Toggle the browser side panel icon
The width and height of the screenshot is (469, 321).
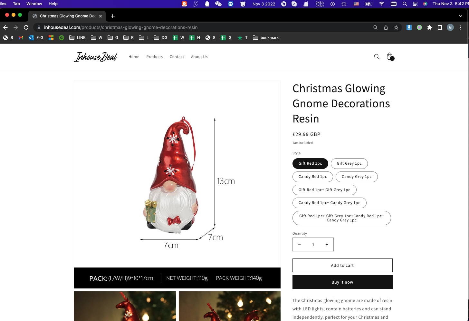pos(440,27)
